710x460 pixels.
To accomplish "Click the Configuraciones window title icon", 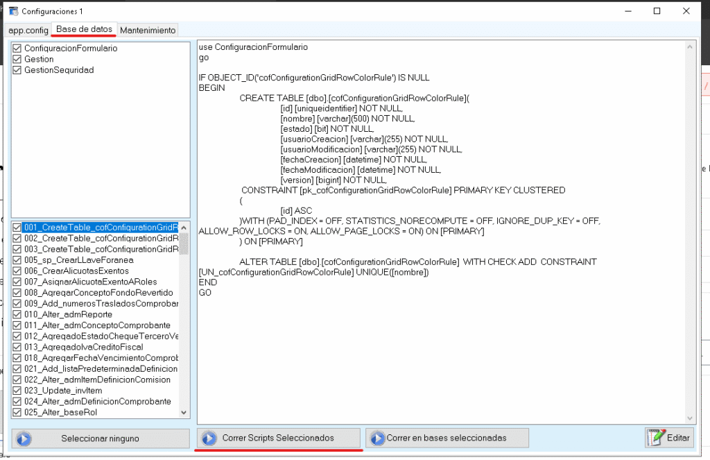I will point(12,12).
